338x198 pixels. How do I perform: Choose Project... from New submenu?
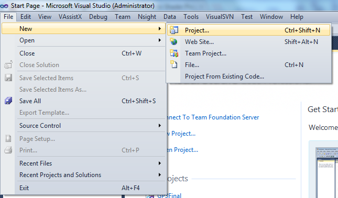(x=248, y=30)
